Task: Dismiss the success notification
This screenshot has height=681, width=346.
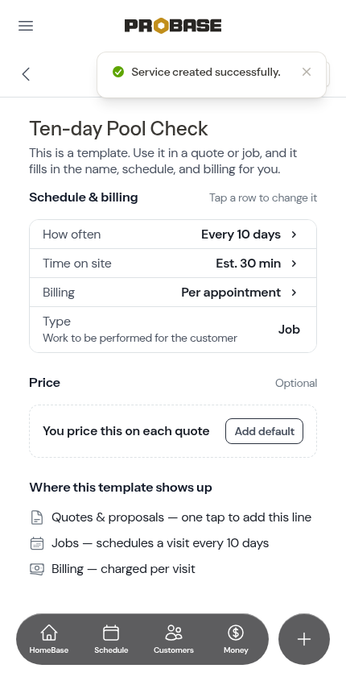Action: pyautogui.click(x=307, y=72)
